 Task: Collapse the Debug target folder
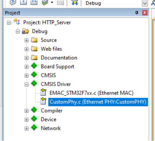18,31
